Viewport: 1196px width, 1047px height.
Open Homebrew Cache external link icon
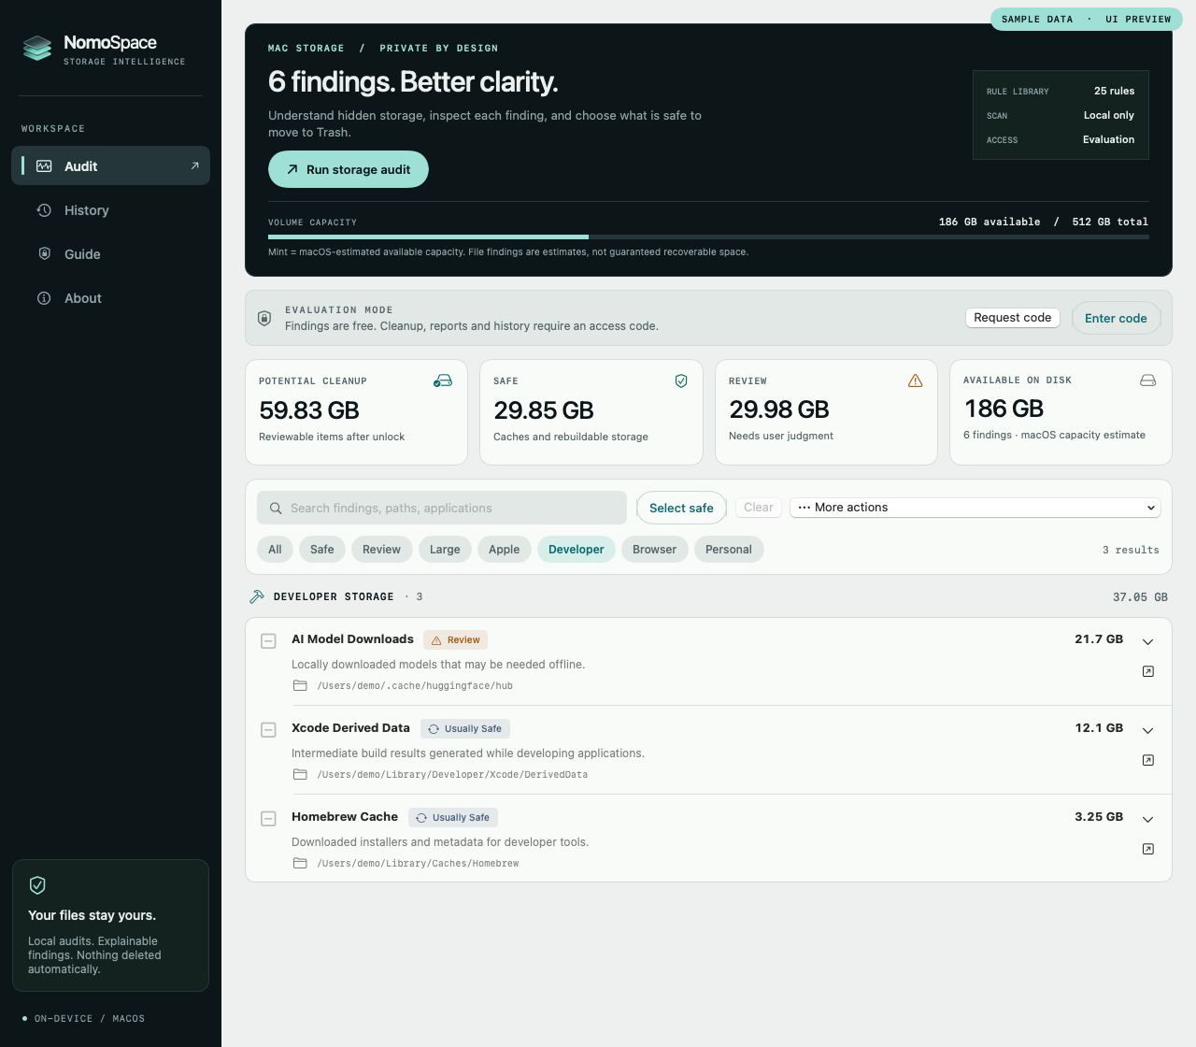1148,849
